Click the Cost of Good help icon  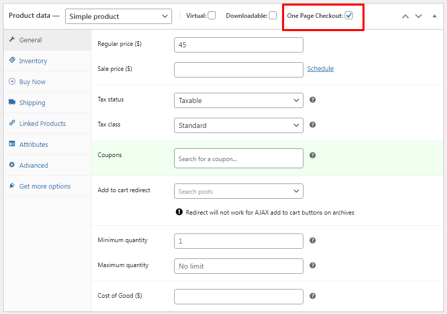[x=313, y=296]
